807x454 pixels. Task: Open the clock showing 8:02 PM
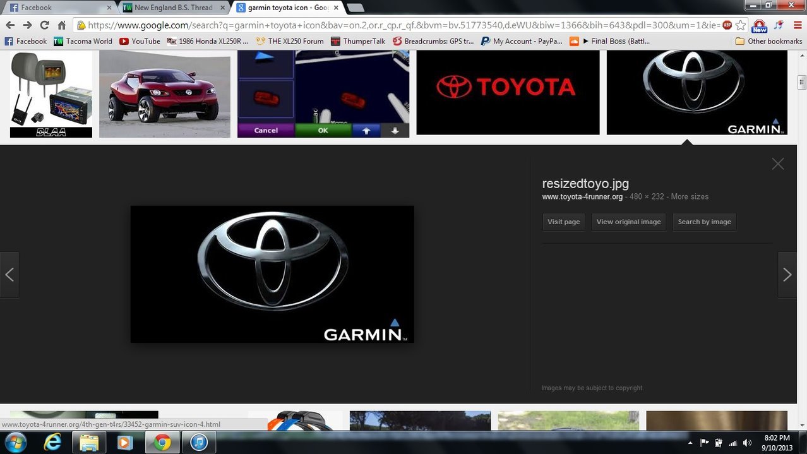click(777, 443)
